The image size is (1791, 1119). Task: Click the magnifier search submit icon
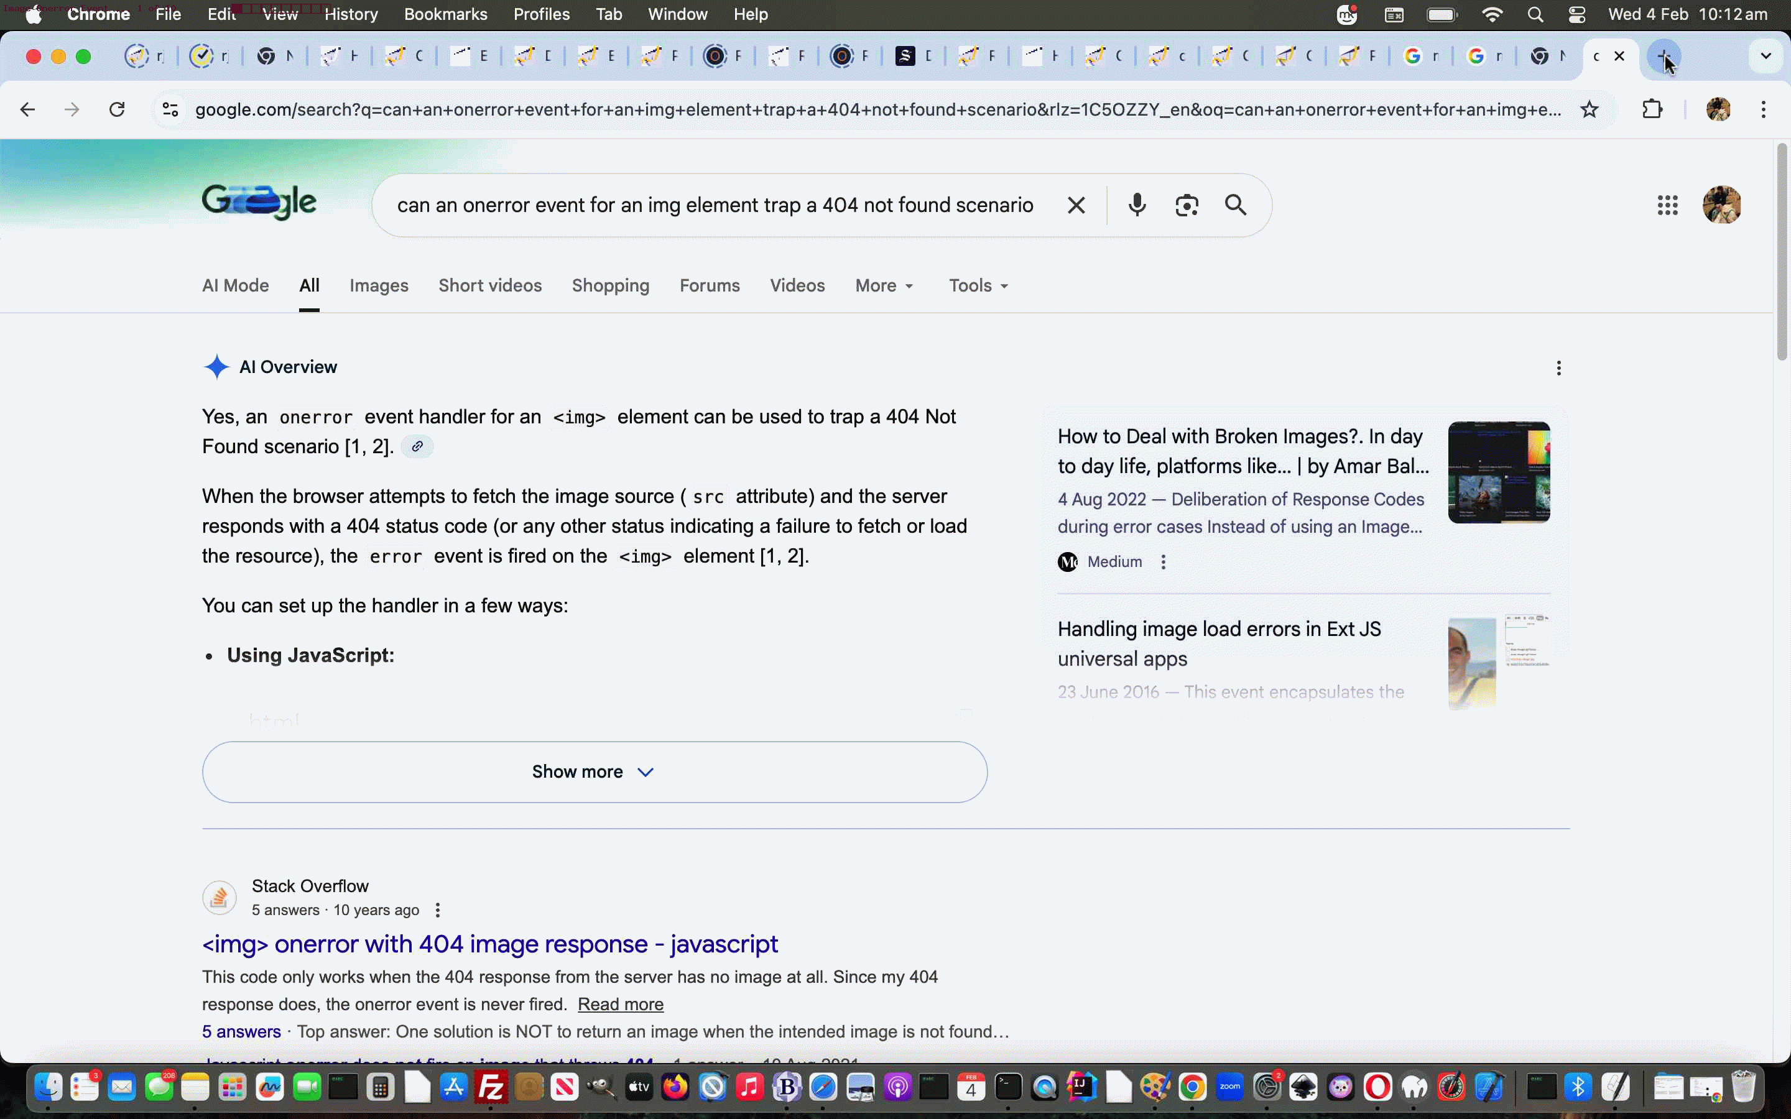point(1235,205)
